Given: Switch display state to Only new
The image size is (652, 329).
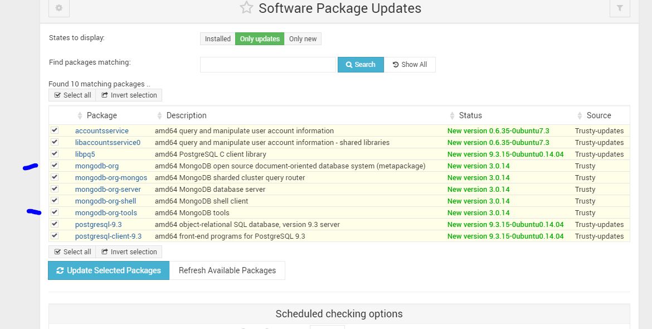Looking at the screenshot, I should [x=303, y=39].
